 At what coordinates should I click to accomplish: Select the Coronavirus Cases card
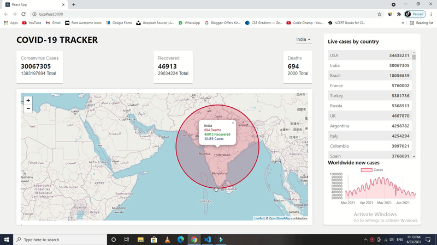[x=40, y=67]
